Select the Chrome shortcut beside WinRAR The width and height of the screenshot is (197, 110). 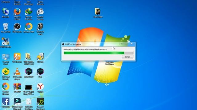click(x=6, y=89)
